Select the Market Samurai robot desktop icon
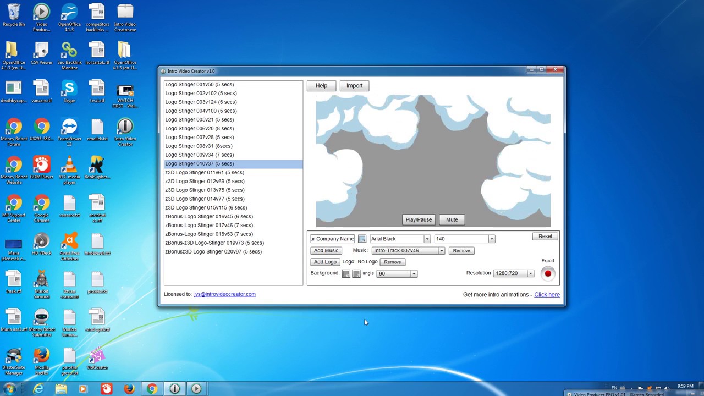The image size is (704, 396). tap(41, 284)
